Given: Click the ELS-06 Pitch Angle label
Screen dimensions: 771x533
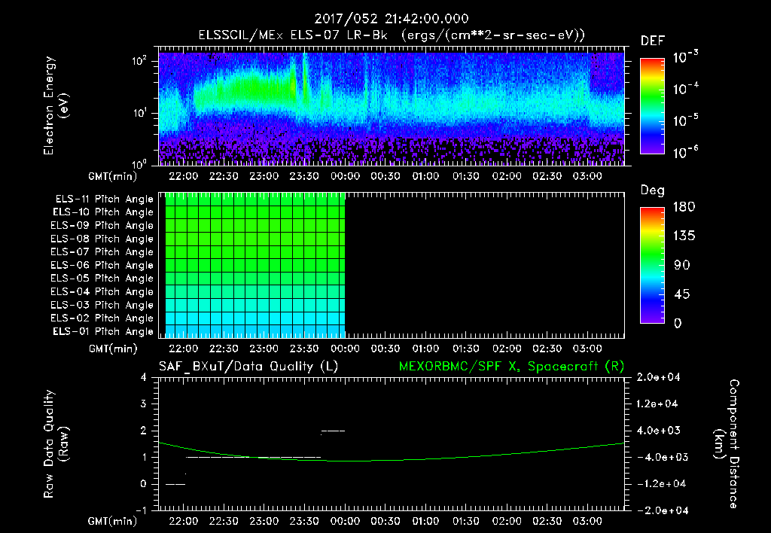Looking at the screenshot, I should pos(102,265).
